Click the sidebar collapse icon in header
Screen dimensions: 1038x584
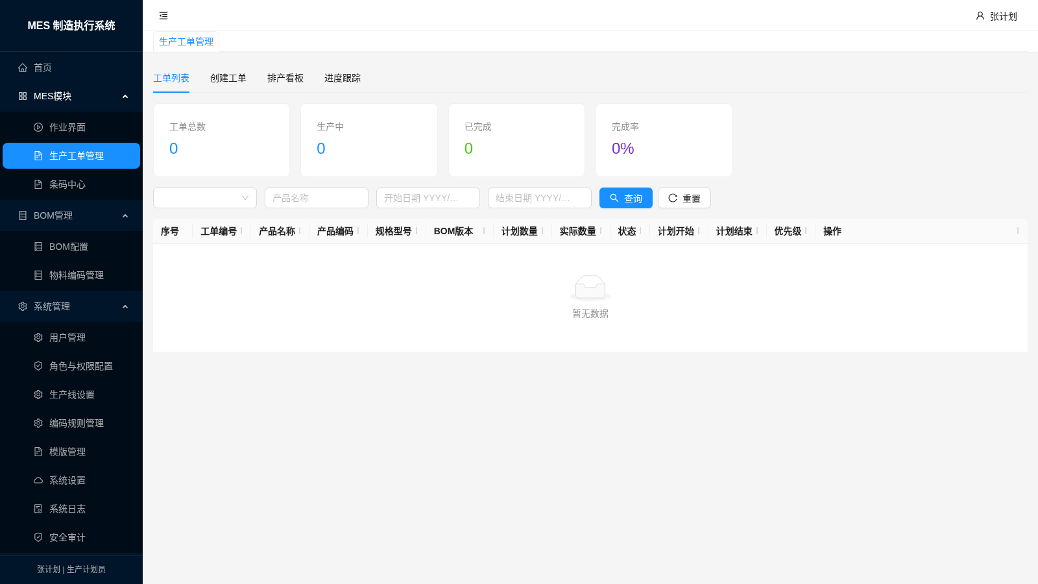163,16
